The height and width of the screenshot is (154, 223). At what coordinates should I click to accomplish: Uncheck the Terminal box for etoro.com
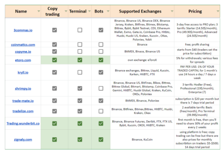(x=80, y=60)
